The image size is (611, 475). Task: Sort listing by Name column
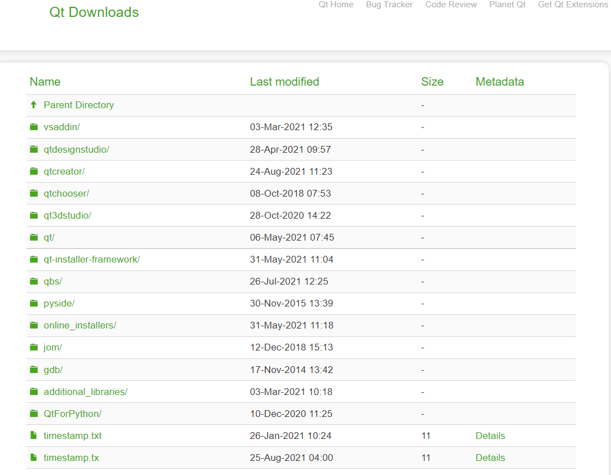(x=45, y=82)
